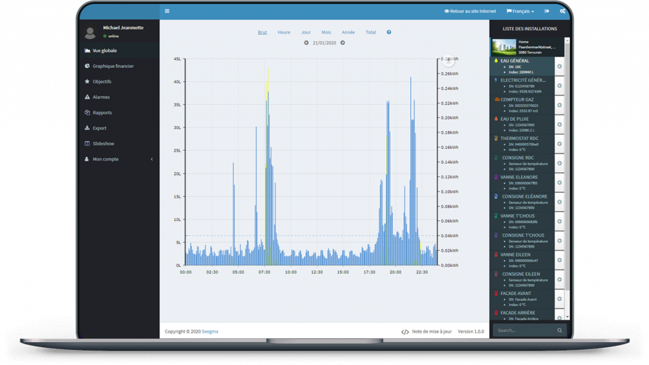Viewport: 649px width, 365px height.
Task: Click Retour au site Internet link
Action: coord(470,11)
